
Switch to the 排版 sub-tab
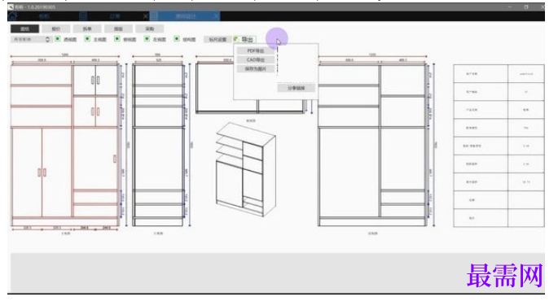[x=118, y=28]
